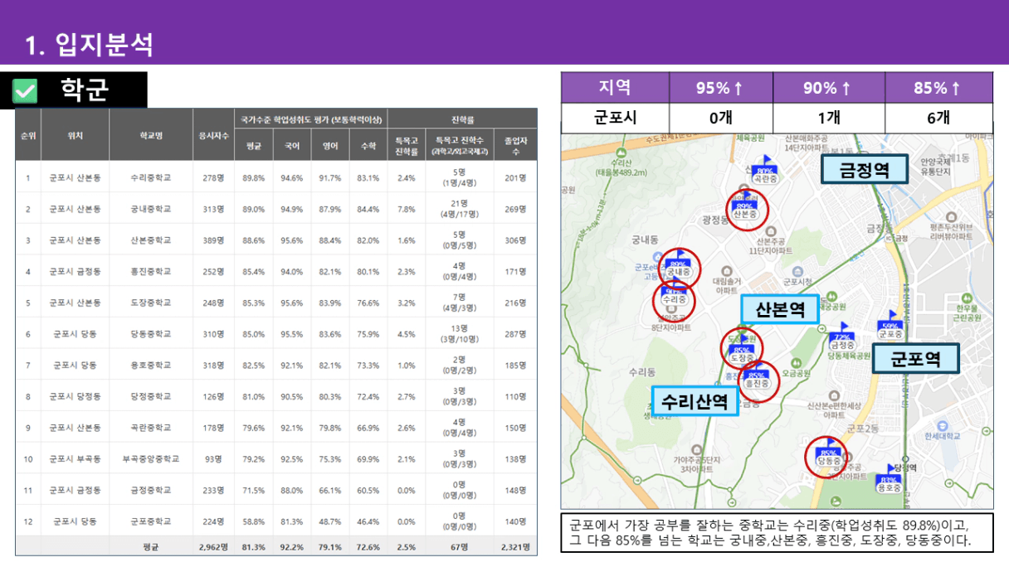
Task: Click the 금정중 72% flag marker
Action: point(841,340)
